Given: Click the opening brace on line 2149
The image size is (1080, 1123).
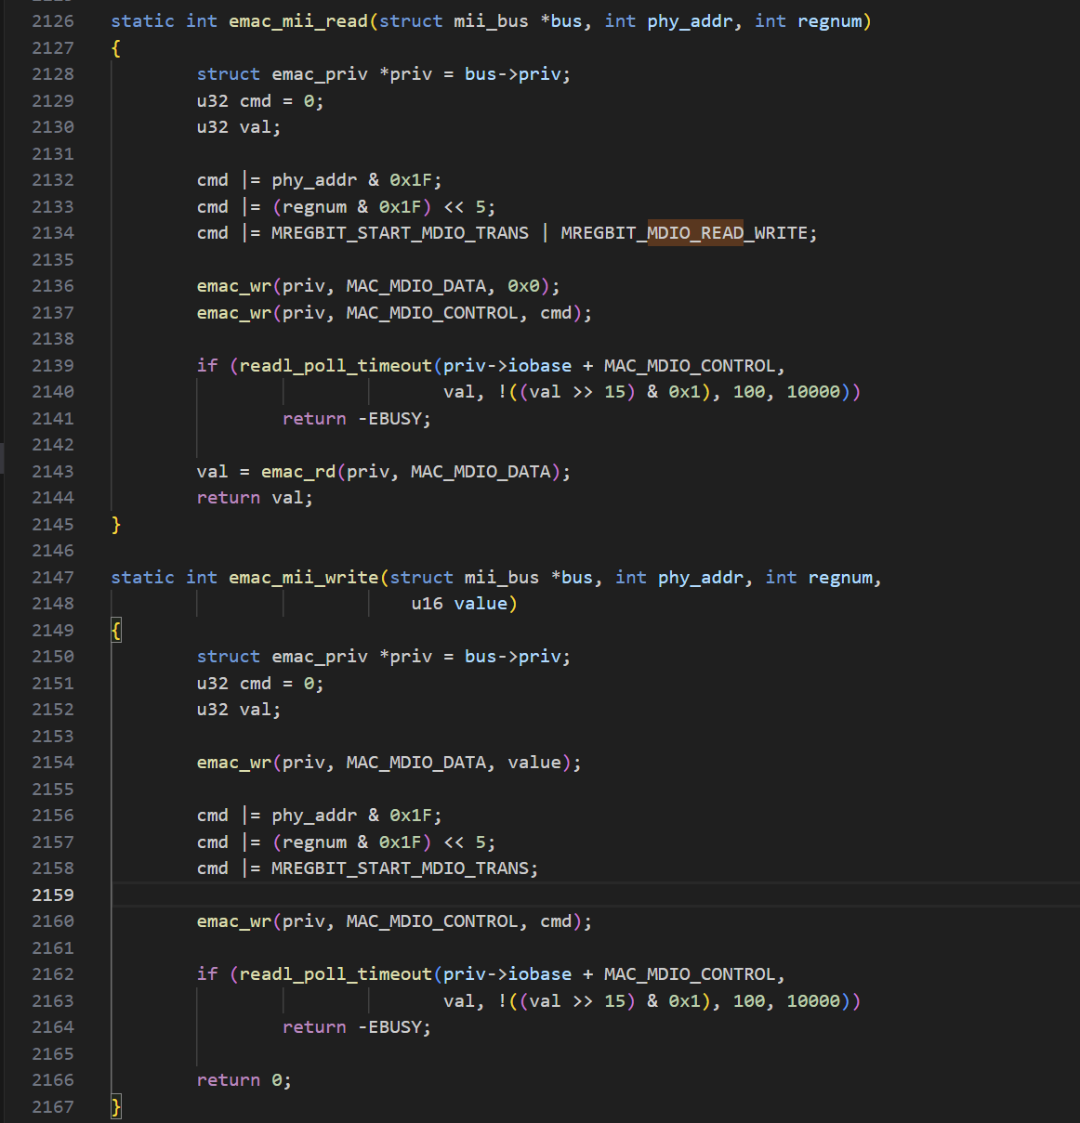Looking at the screenshot, I should pos(116,631).
